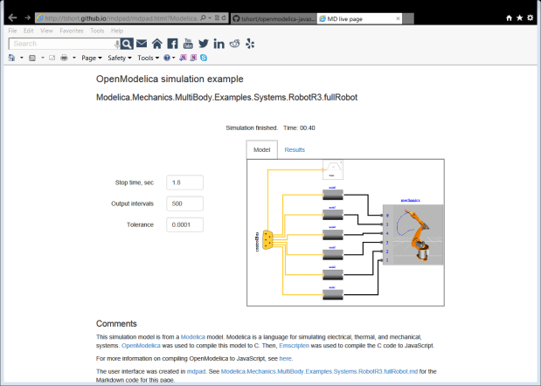Open LinkedIn from the toolbar
This screenshot has height=386, width=541.
[218, 44]
